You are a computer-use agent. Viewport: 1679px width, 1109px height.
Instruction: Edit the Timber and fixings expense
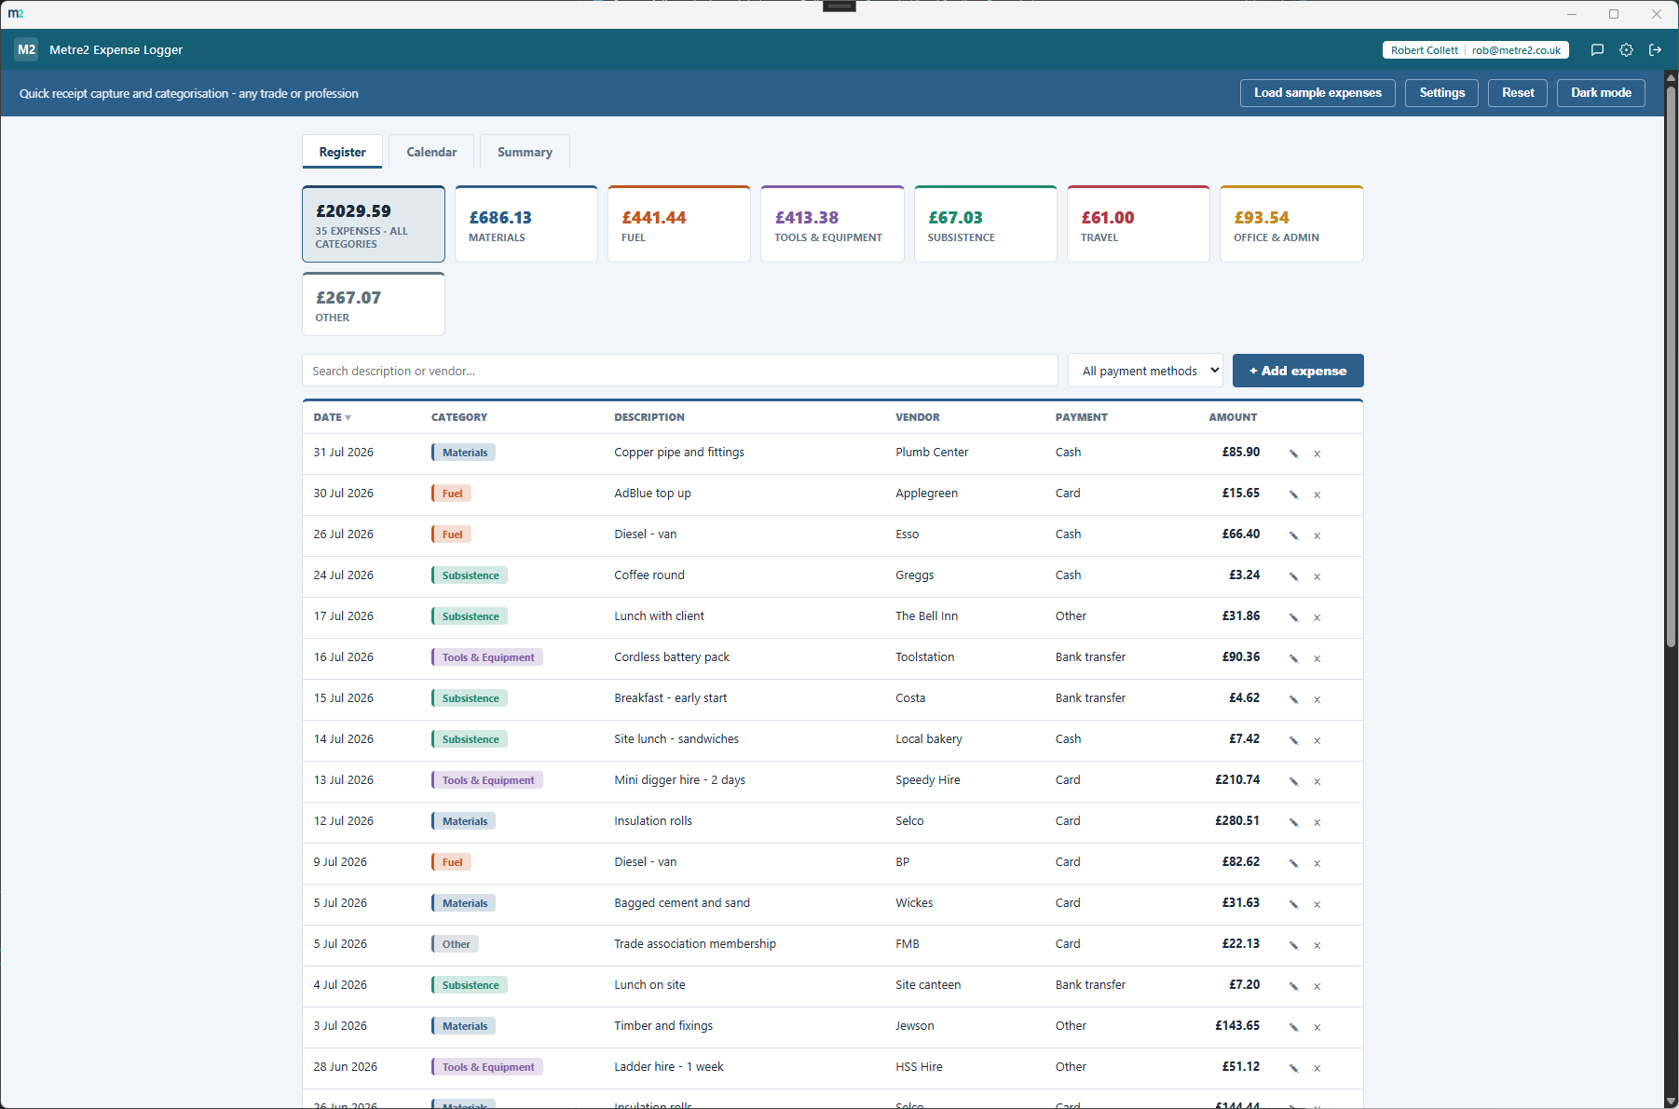tap(1293, 1027)
